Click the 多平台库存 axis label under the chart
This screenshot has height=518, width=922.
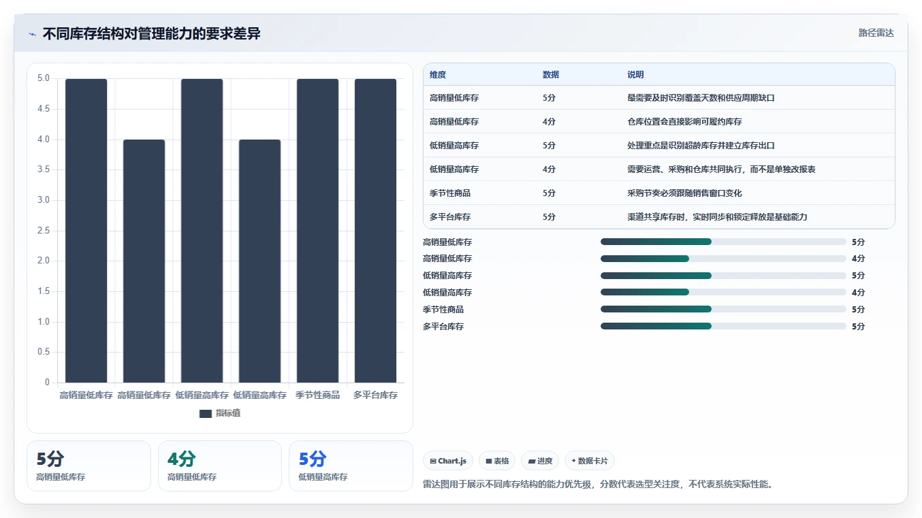click(x=375, y=395)
